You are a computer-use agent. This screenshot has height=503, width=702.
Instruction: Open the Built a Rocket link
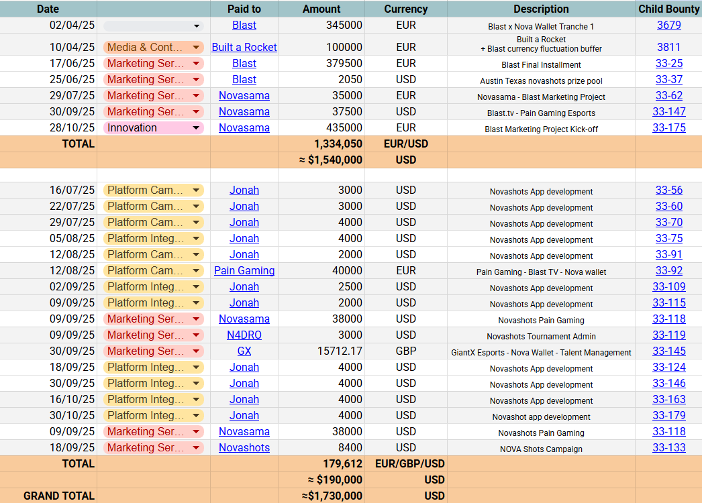(x=244, y=47)
